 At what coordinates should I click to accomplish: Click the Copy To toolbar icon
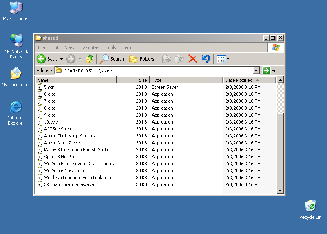click(x=179, y=59)
